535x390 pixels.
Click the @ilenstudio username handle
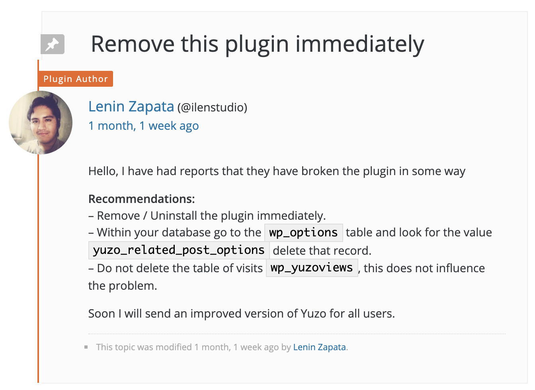tap(212, 107)
